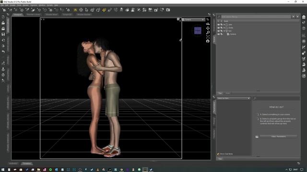Expand the second figure node in Scene pane
This screenshot has height=172, width=307.
(x=224, y=28)
